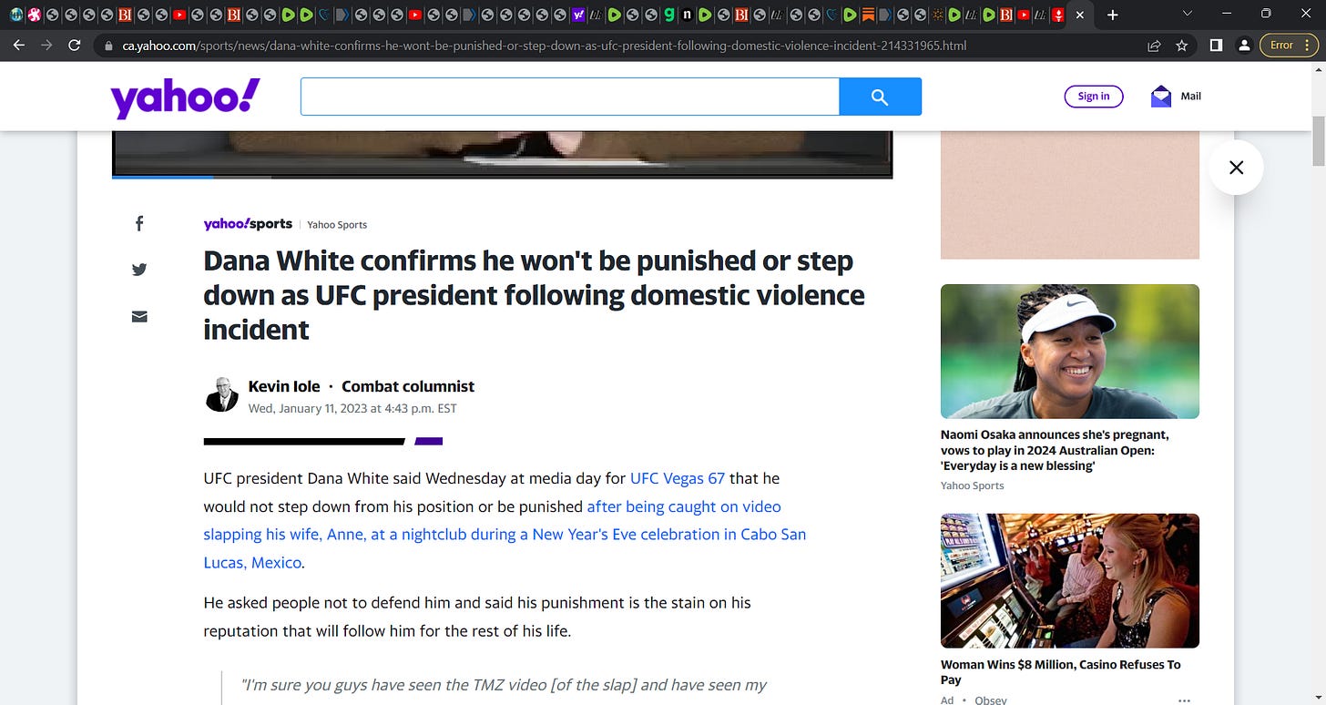Share article via Facebook icon

[x=139, y=223]
